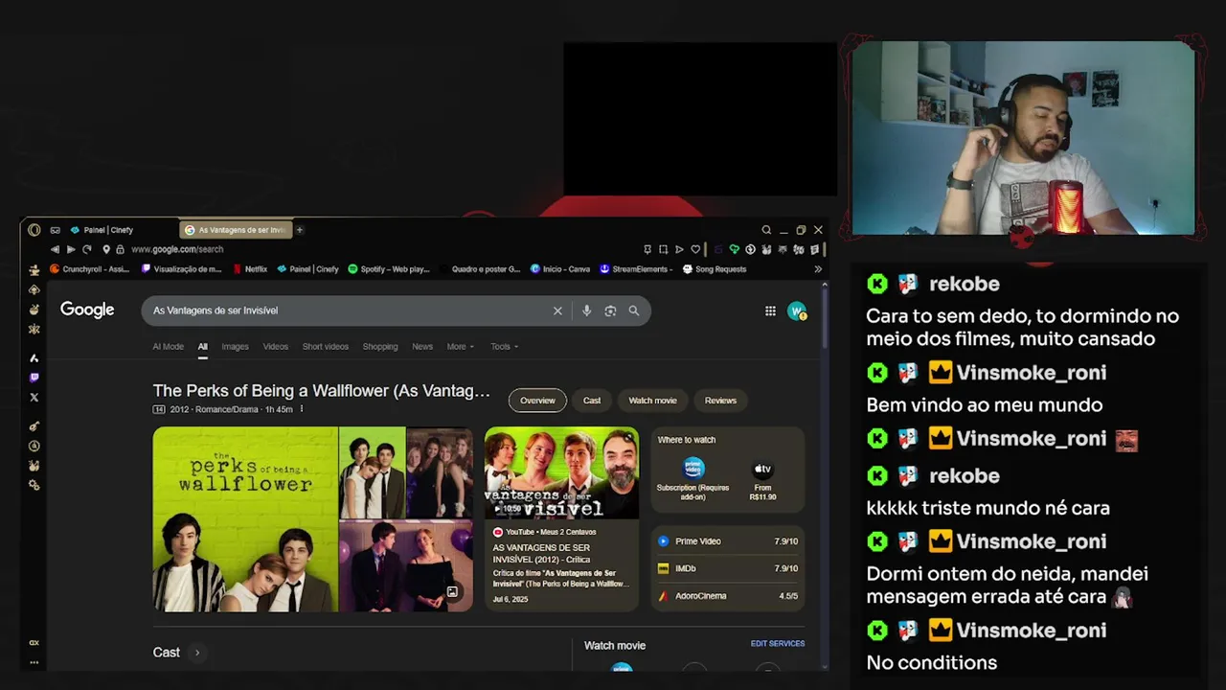Click the Opera GX menu logo

[x=34, y=230]
